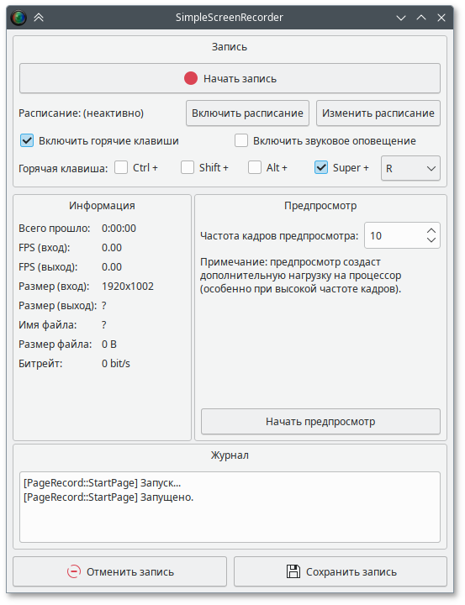Click the FPS (вход): label

coord(45,248)
